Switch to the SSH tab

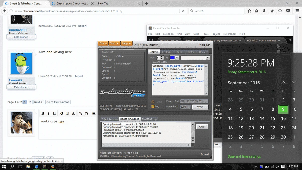coord(179,52)
